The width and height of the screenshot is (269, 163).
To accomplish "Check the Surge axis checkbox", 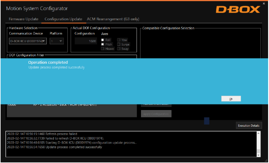I will (119, 44).
